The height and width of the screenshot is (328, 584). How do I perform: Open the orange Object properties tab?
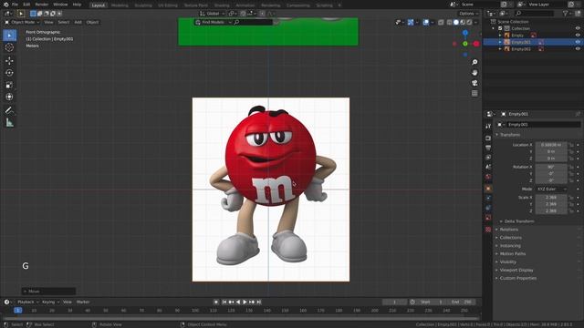[x=488, y=189]
